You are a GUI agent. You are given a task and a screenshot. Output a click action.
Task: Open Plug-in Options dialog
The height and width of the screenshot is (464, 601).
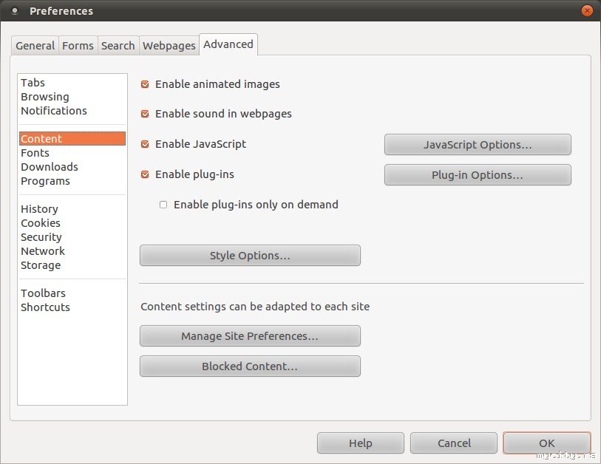pyautogui.click(x=478, y=175)
